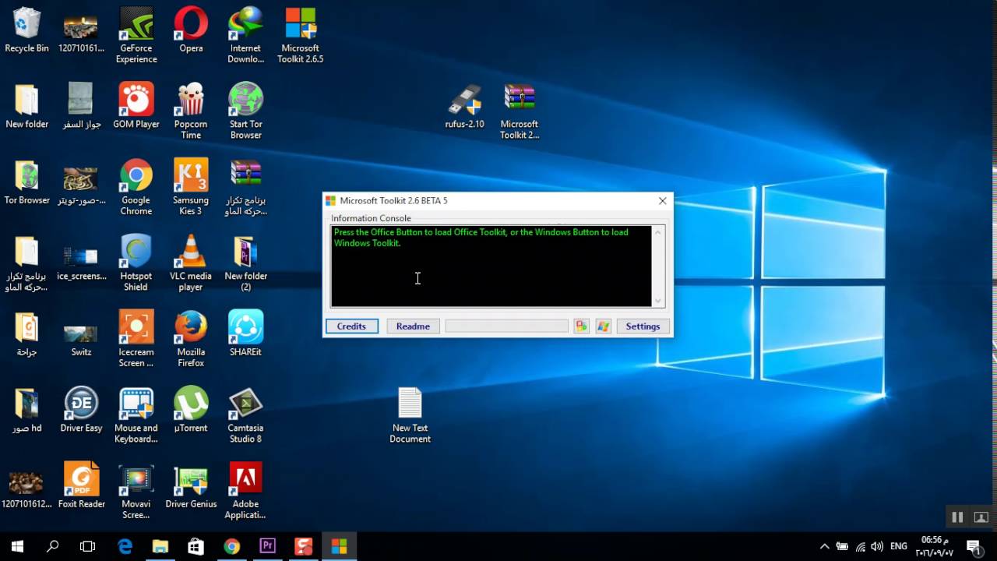Open File Explorer from the taskbar
Image resolution: width=997 pixels, height=561 pixels.
[x=160, y=546]
